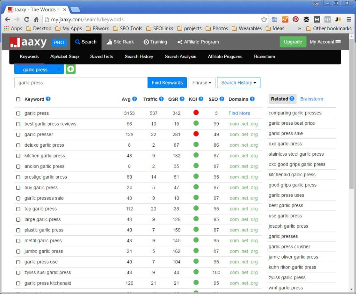Click help icon next to Avg header
This screenshot has height=294, width=356.
pos(135,99)
